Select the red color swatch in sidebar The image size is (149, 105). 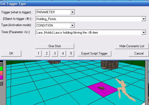pyautogui.click(x=1, y=73)
